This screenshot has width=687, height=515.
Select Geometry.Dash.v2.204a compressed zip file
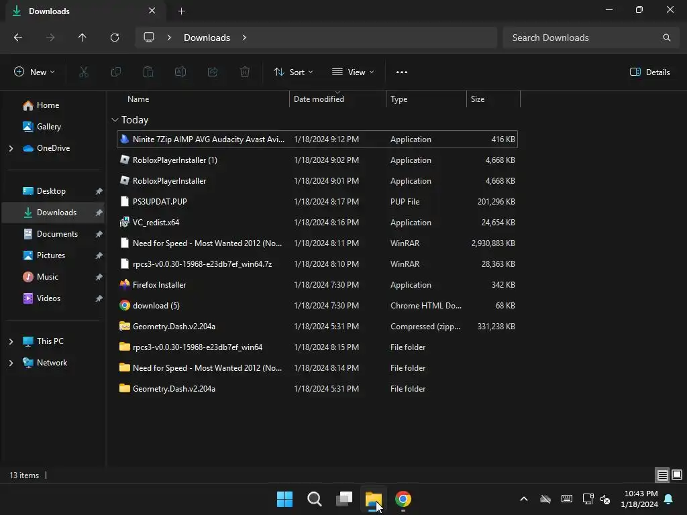pyautogui.click(x=317, y=327)
